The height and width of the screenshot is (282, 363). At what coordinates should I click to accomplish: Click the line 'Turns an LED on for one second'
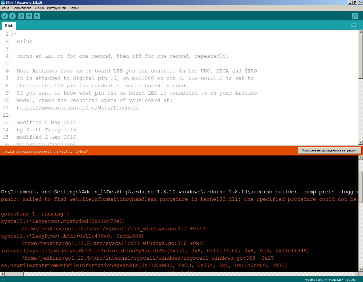tap(122, 56)
